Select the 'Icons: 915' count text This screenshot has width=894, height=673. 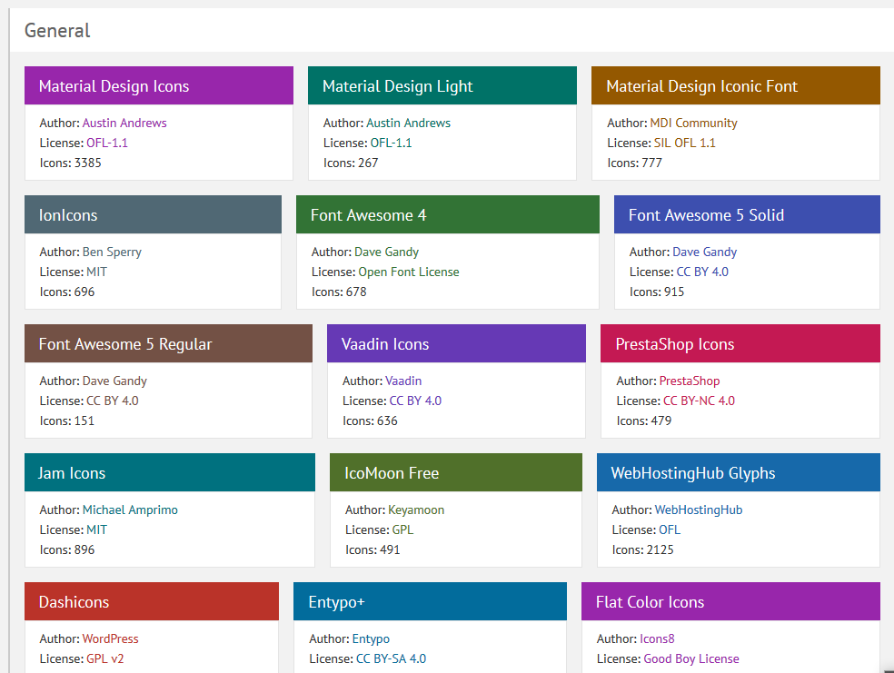pyautogui.click(x=657, y=292)
